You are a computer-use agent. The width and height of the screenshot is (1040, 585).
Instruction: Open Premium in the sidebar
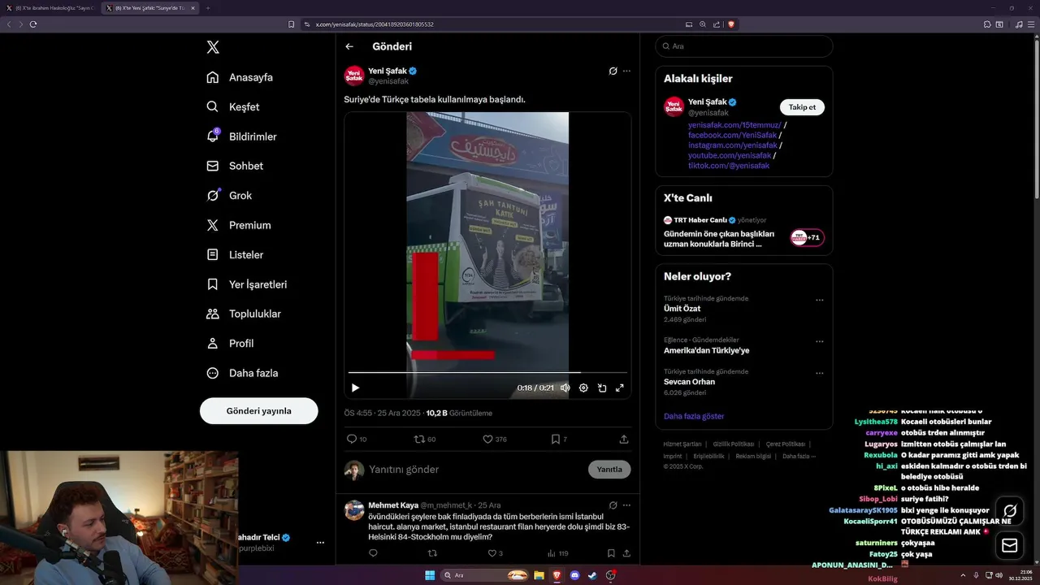tap(239, 225)
